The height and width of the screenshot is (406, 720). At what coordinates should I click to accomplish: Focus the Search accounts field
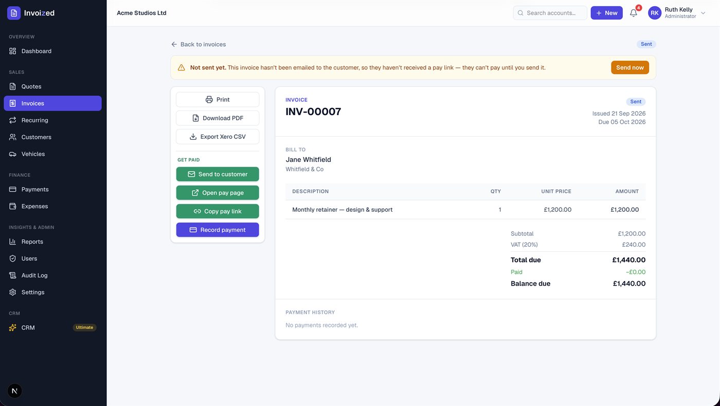(550, 13)
